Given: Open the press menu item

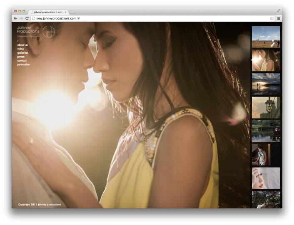Looking at the screenshot, I should [21, 57].
